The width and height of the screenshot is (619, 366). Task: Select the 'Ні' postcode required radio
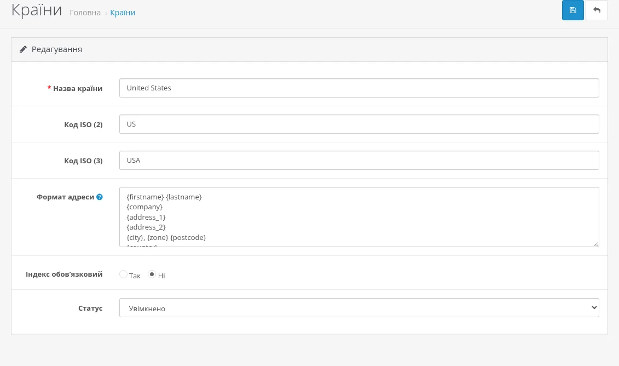152,274
